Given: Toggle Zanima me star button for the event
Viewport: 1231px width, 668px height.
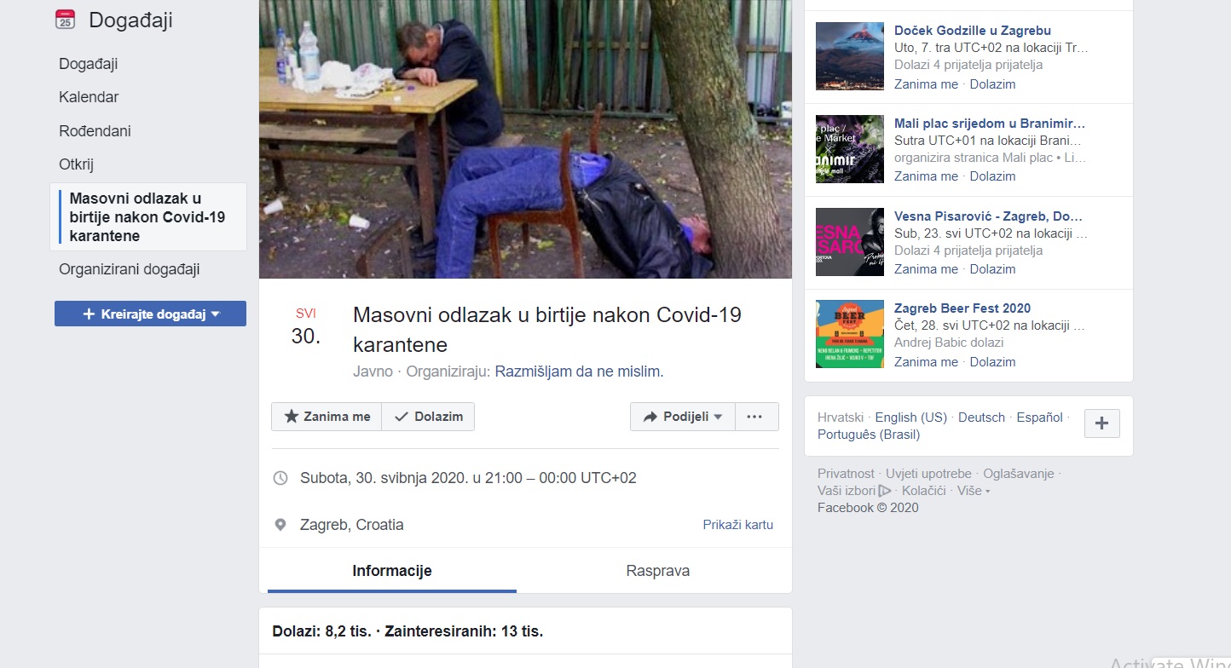Looking at the screenshot, I should (327, 417).
